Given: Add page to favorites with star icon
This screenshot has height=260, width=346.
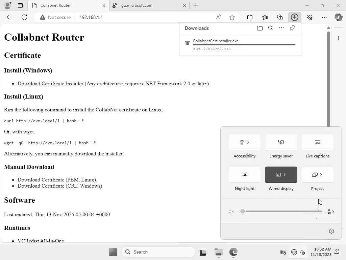Looking at the screenshot, I should point(232,17).
